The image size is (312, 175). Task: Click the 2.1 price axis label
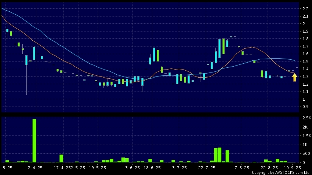(305, 16)
